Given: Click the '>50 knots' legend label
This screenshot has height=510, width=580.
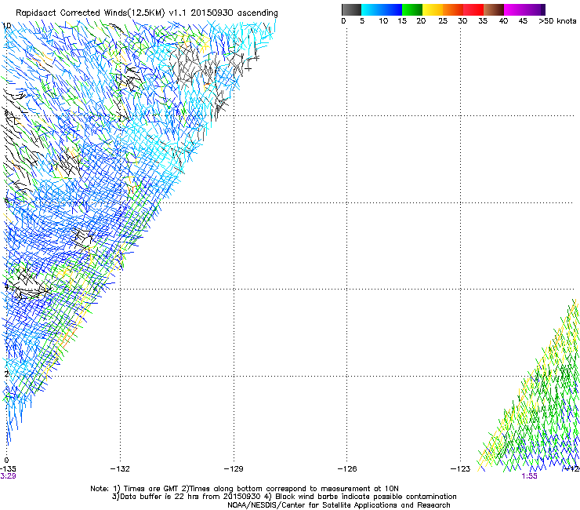Looking at the screenshot, I should coord(557,21).
